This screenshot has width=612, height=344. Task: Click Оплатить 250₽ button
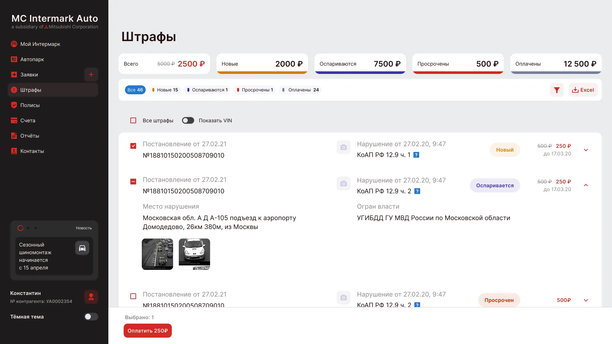(x=148, y=331)
